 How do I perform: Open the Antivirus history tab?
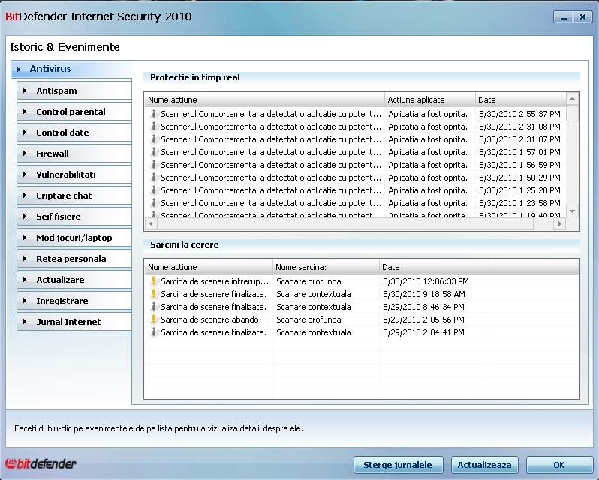click(x=71, y=69)
